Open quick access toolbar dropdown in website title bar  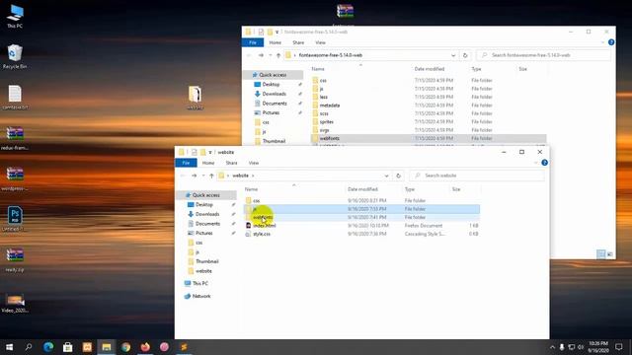(210, 152)
